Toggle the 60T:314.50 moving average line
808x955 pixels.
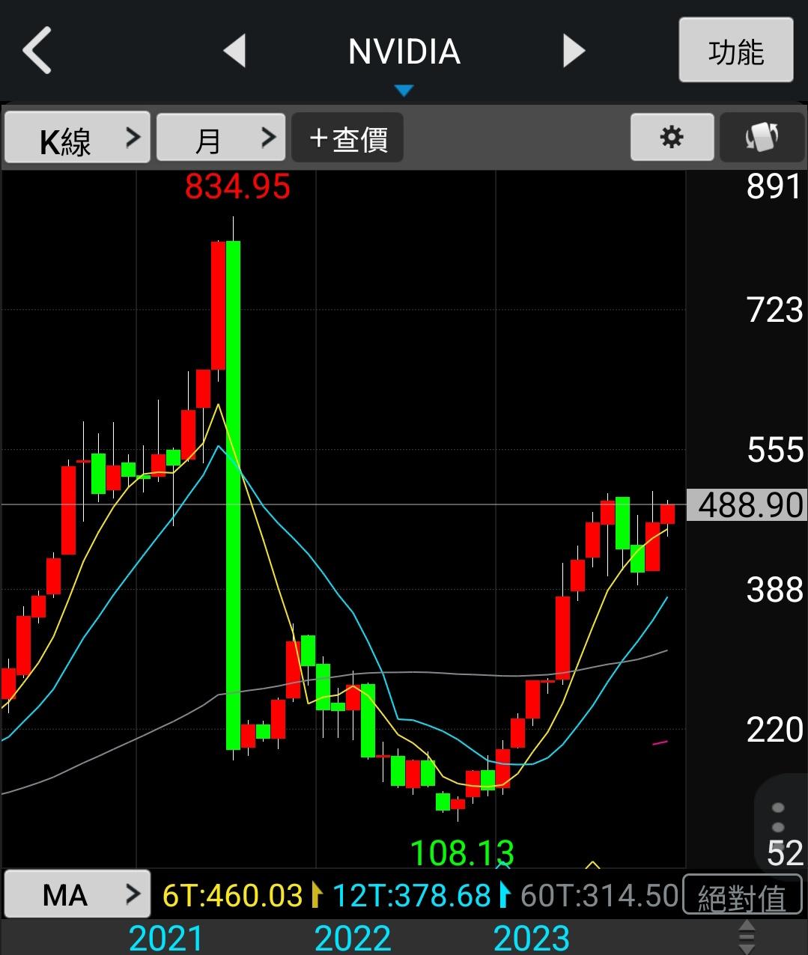pyautogui.click(x=599, y=895)
